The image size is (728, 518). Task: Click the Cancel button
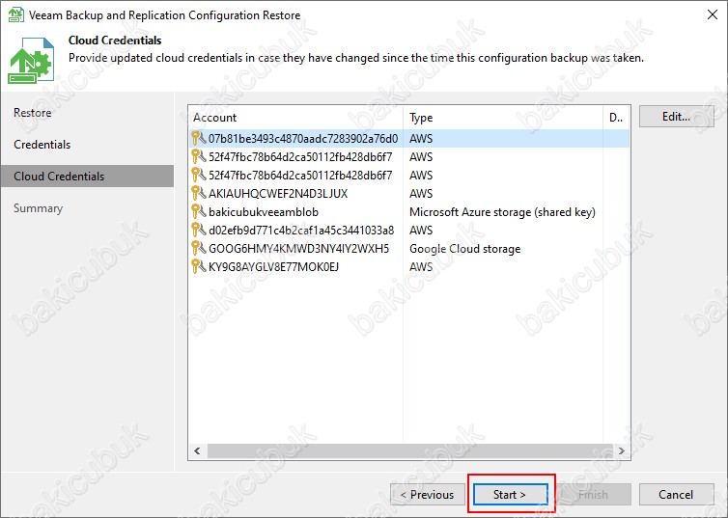pyautogui.click(x=676, y=494)
